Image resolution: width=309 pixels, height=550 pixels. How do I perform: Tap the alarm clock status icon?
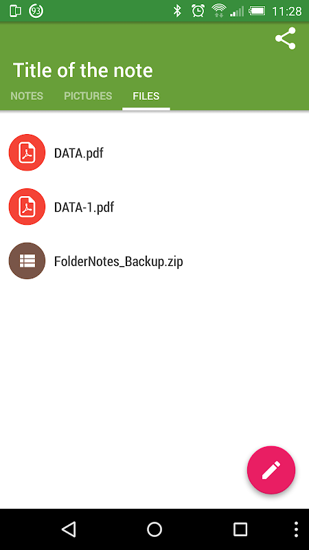(198, 11)
